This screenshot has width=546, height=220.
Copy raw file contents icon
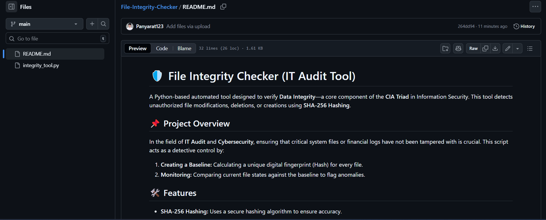[485, 48]
